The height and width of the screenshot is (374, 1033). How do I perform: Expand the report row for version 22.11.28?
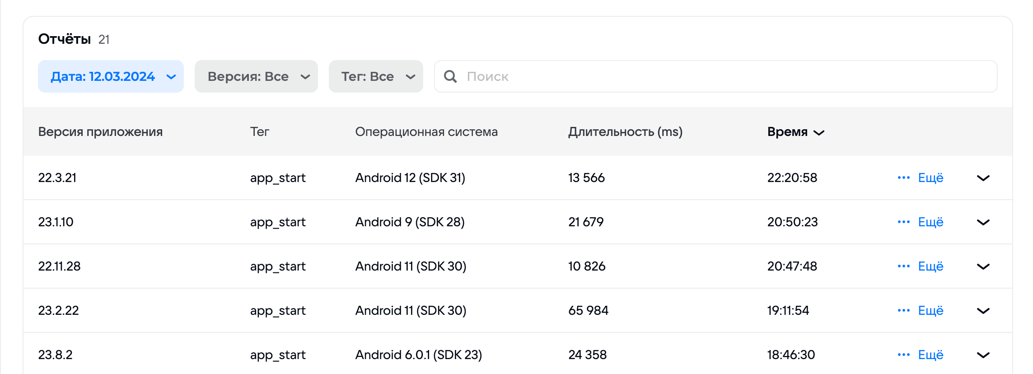[x=983, y=266]
